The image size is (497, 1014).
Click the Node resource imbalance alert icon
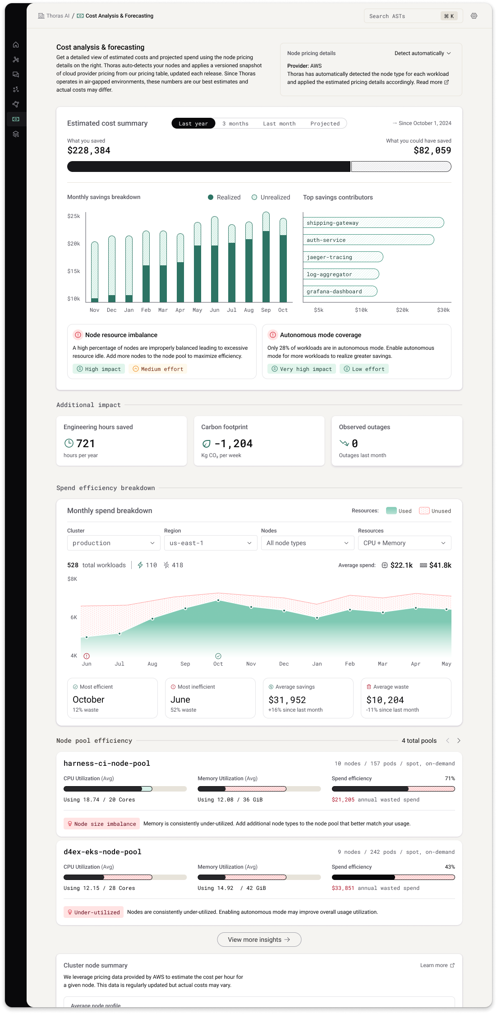coord(78,335)
